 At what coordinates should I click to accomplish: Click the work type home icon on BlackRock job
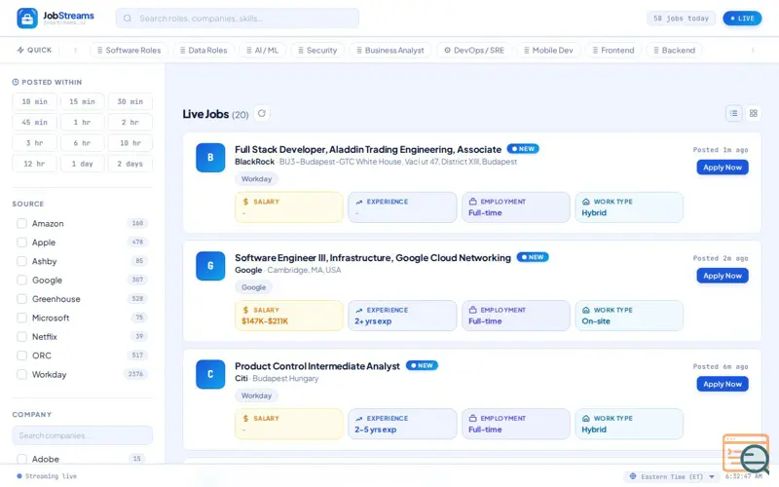point(586,202)
